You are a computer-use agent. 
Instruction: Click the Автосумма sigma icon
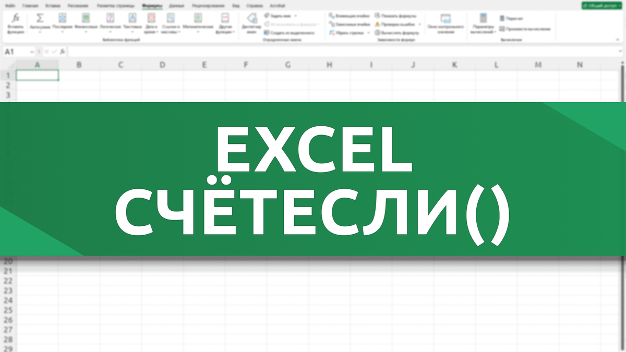click(40, 18)
